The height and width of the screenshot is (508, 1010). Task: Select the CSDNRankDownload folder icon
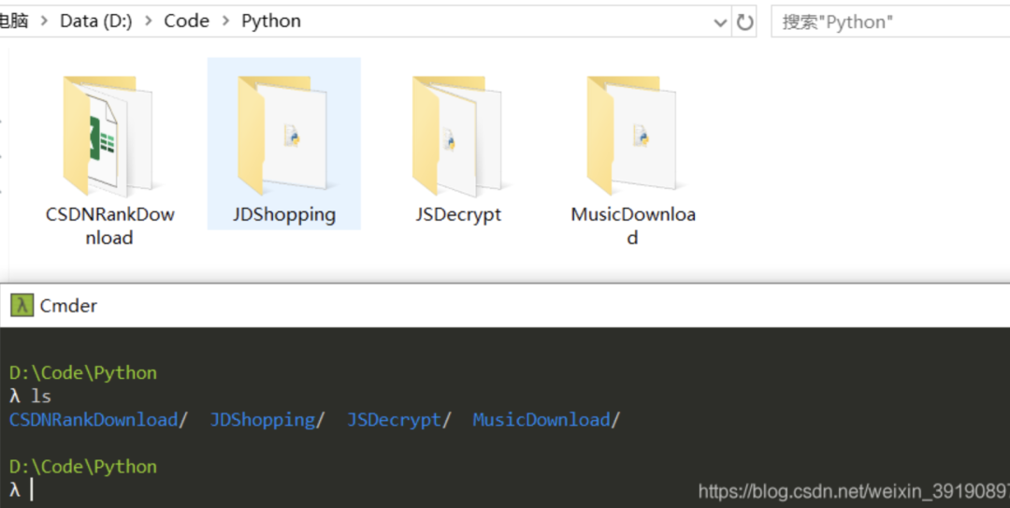point(108,136)
